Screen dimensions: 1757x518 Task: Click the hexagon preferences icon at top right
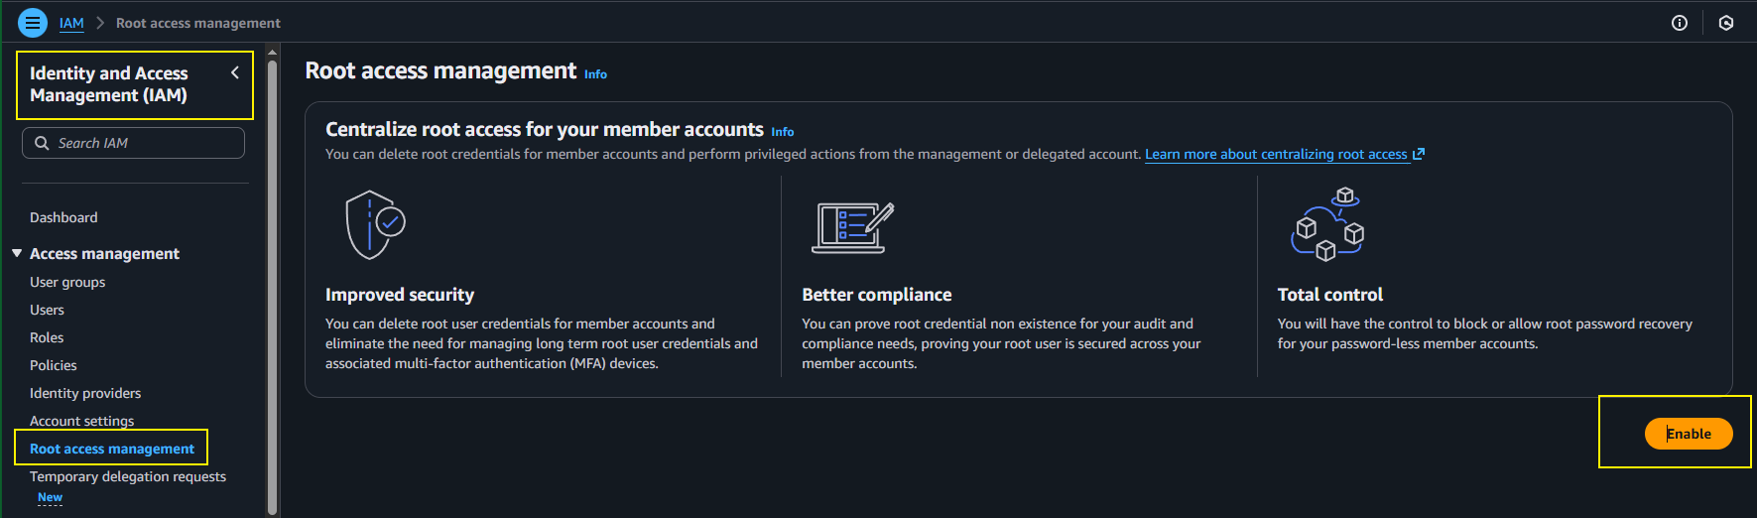pos(1726,23)
